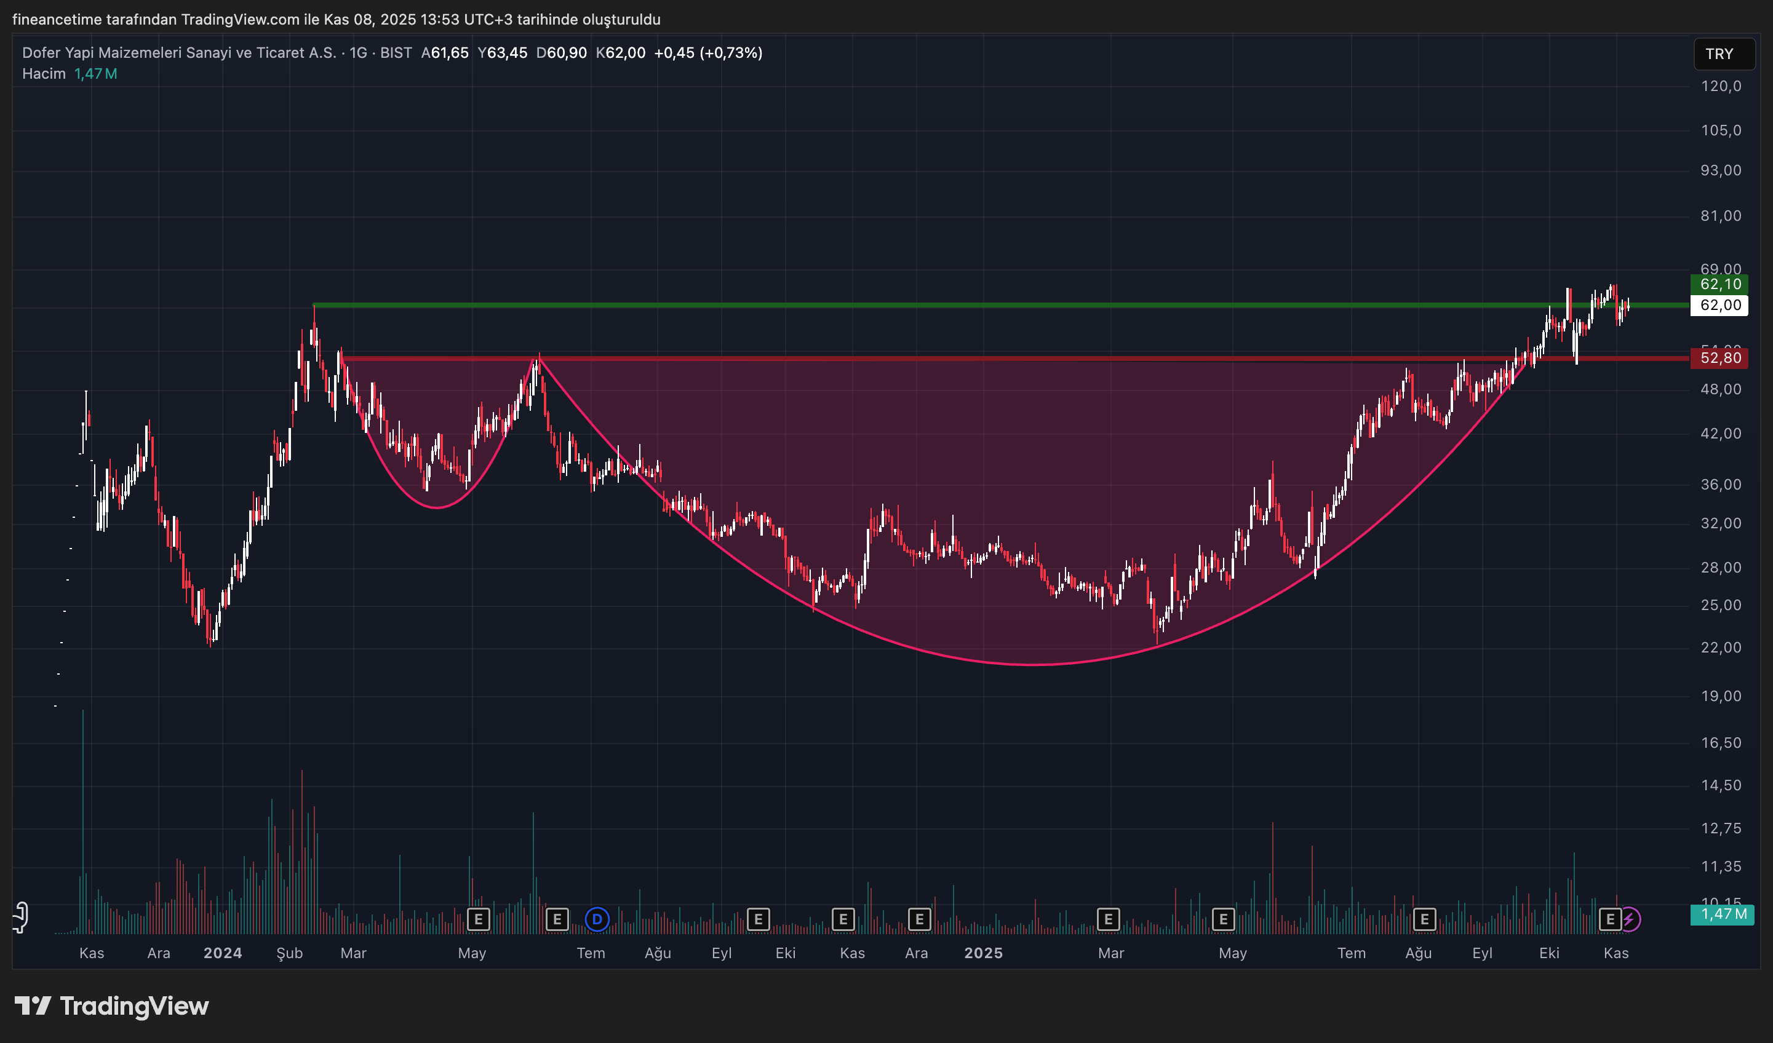Click the green 62,10 price label
Screen dimensions: 1773x1043
pyautogui.click(x=1719, y=284)
